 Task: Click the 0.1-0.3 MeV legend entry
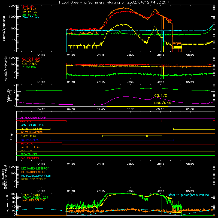31,59
